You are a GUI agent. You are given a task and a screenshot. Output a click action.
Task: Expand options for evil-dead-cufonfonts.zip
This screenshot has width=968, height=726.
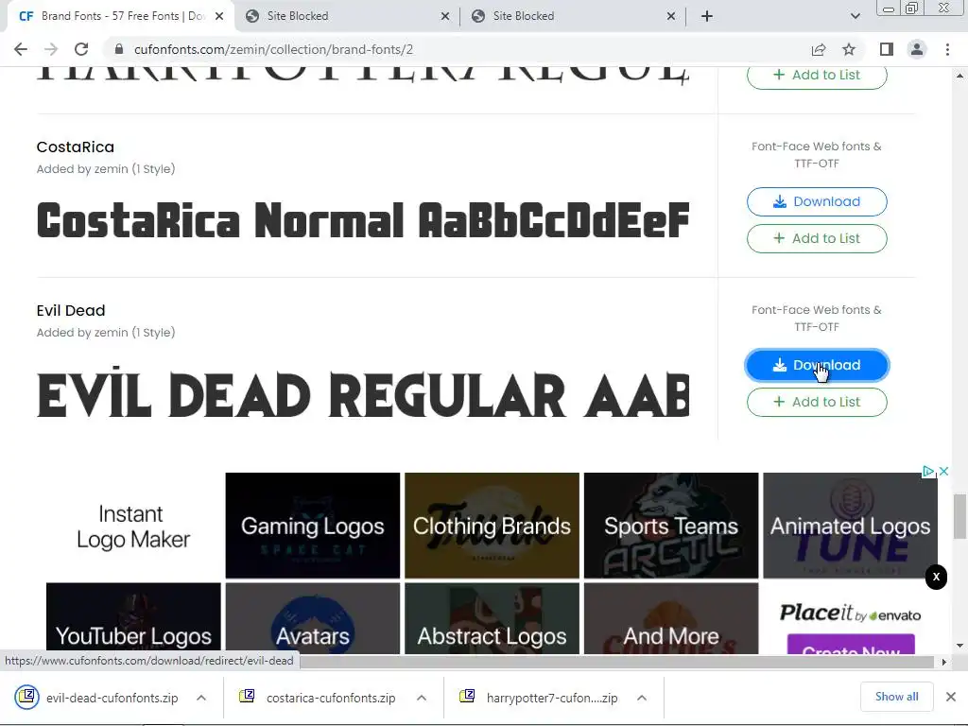pos(201,699)
